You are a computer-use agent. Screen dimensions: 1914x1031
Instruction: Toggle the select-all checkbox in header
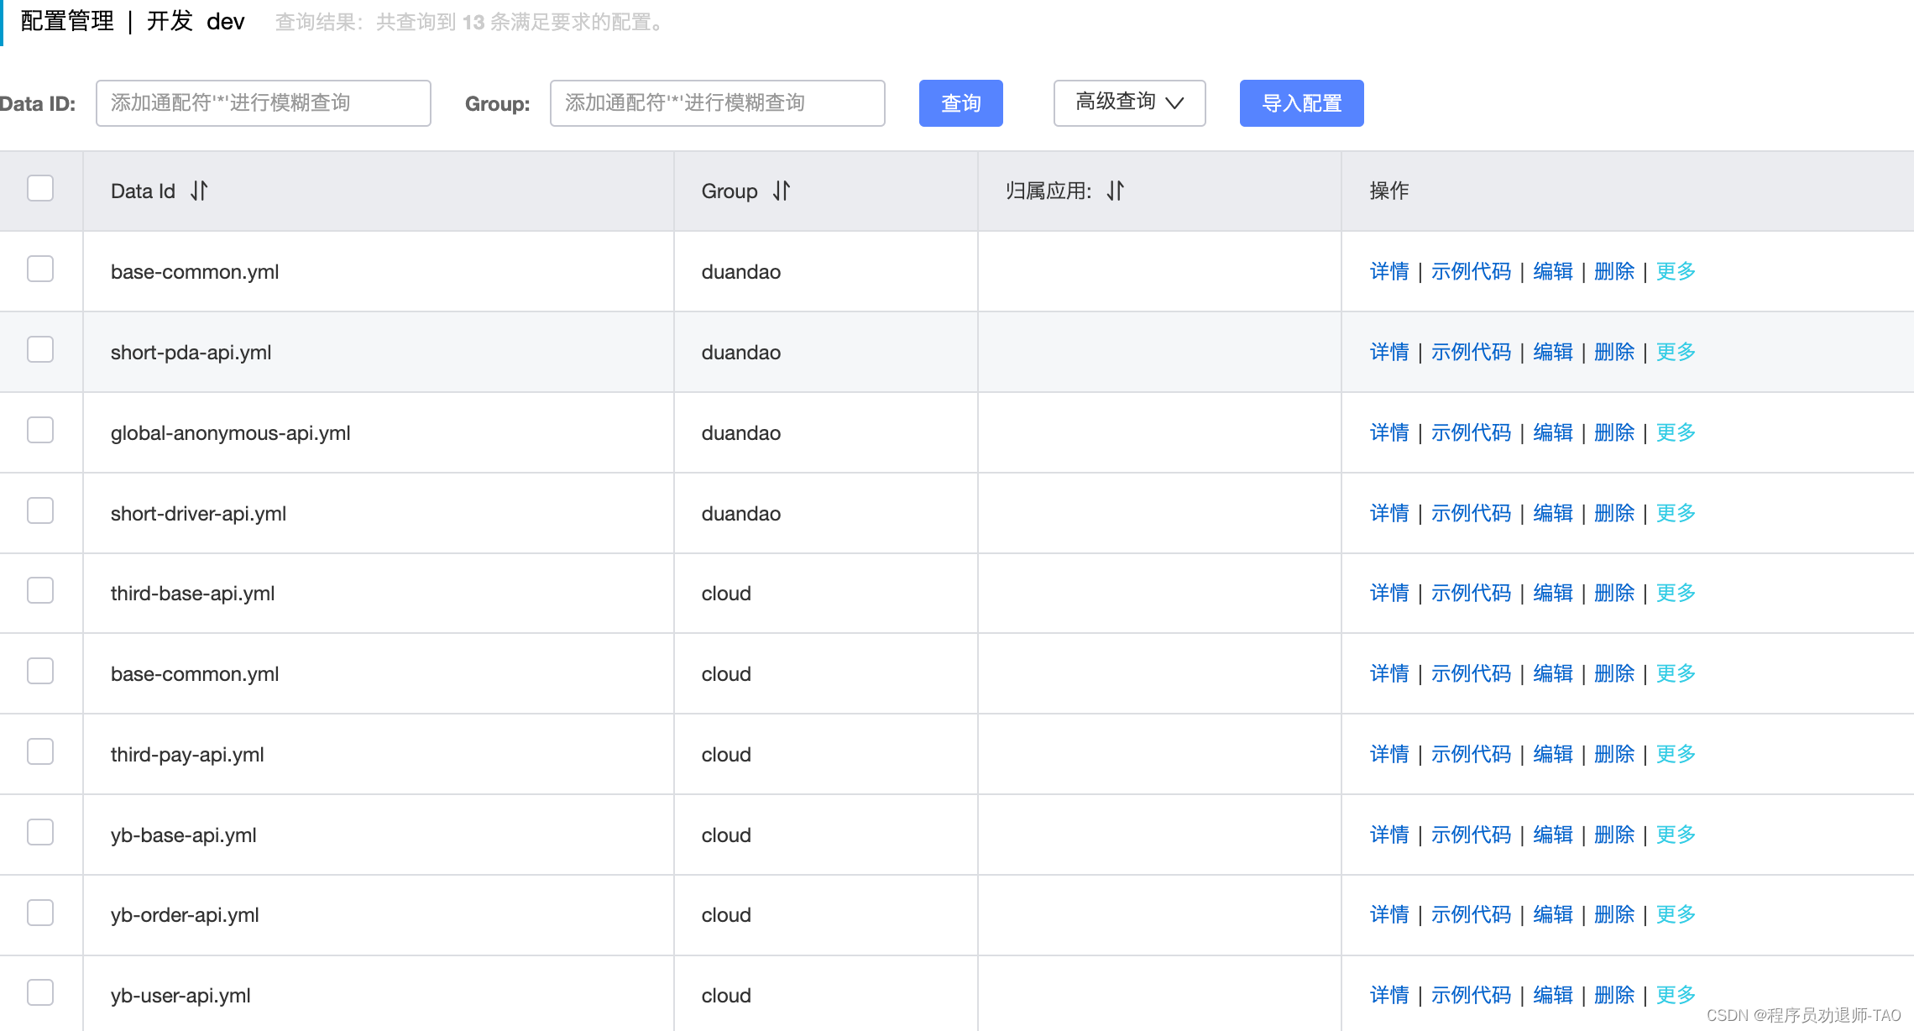point(40,188)
